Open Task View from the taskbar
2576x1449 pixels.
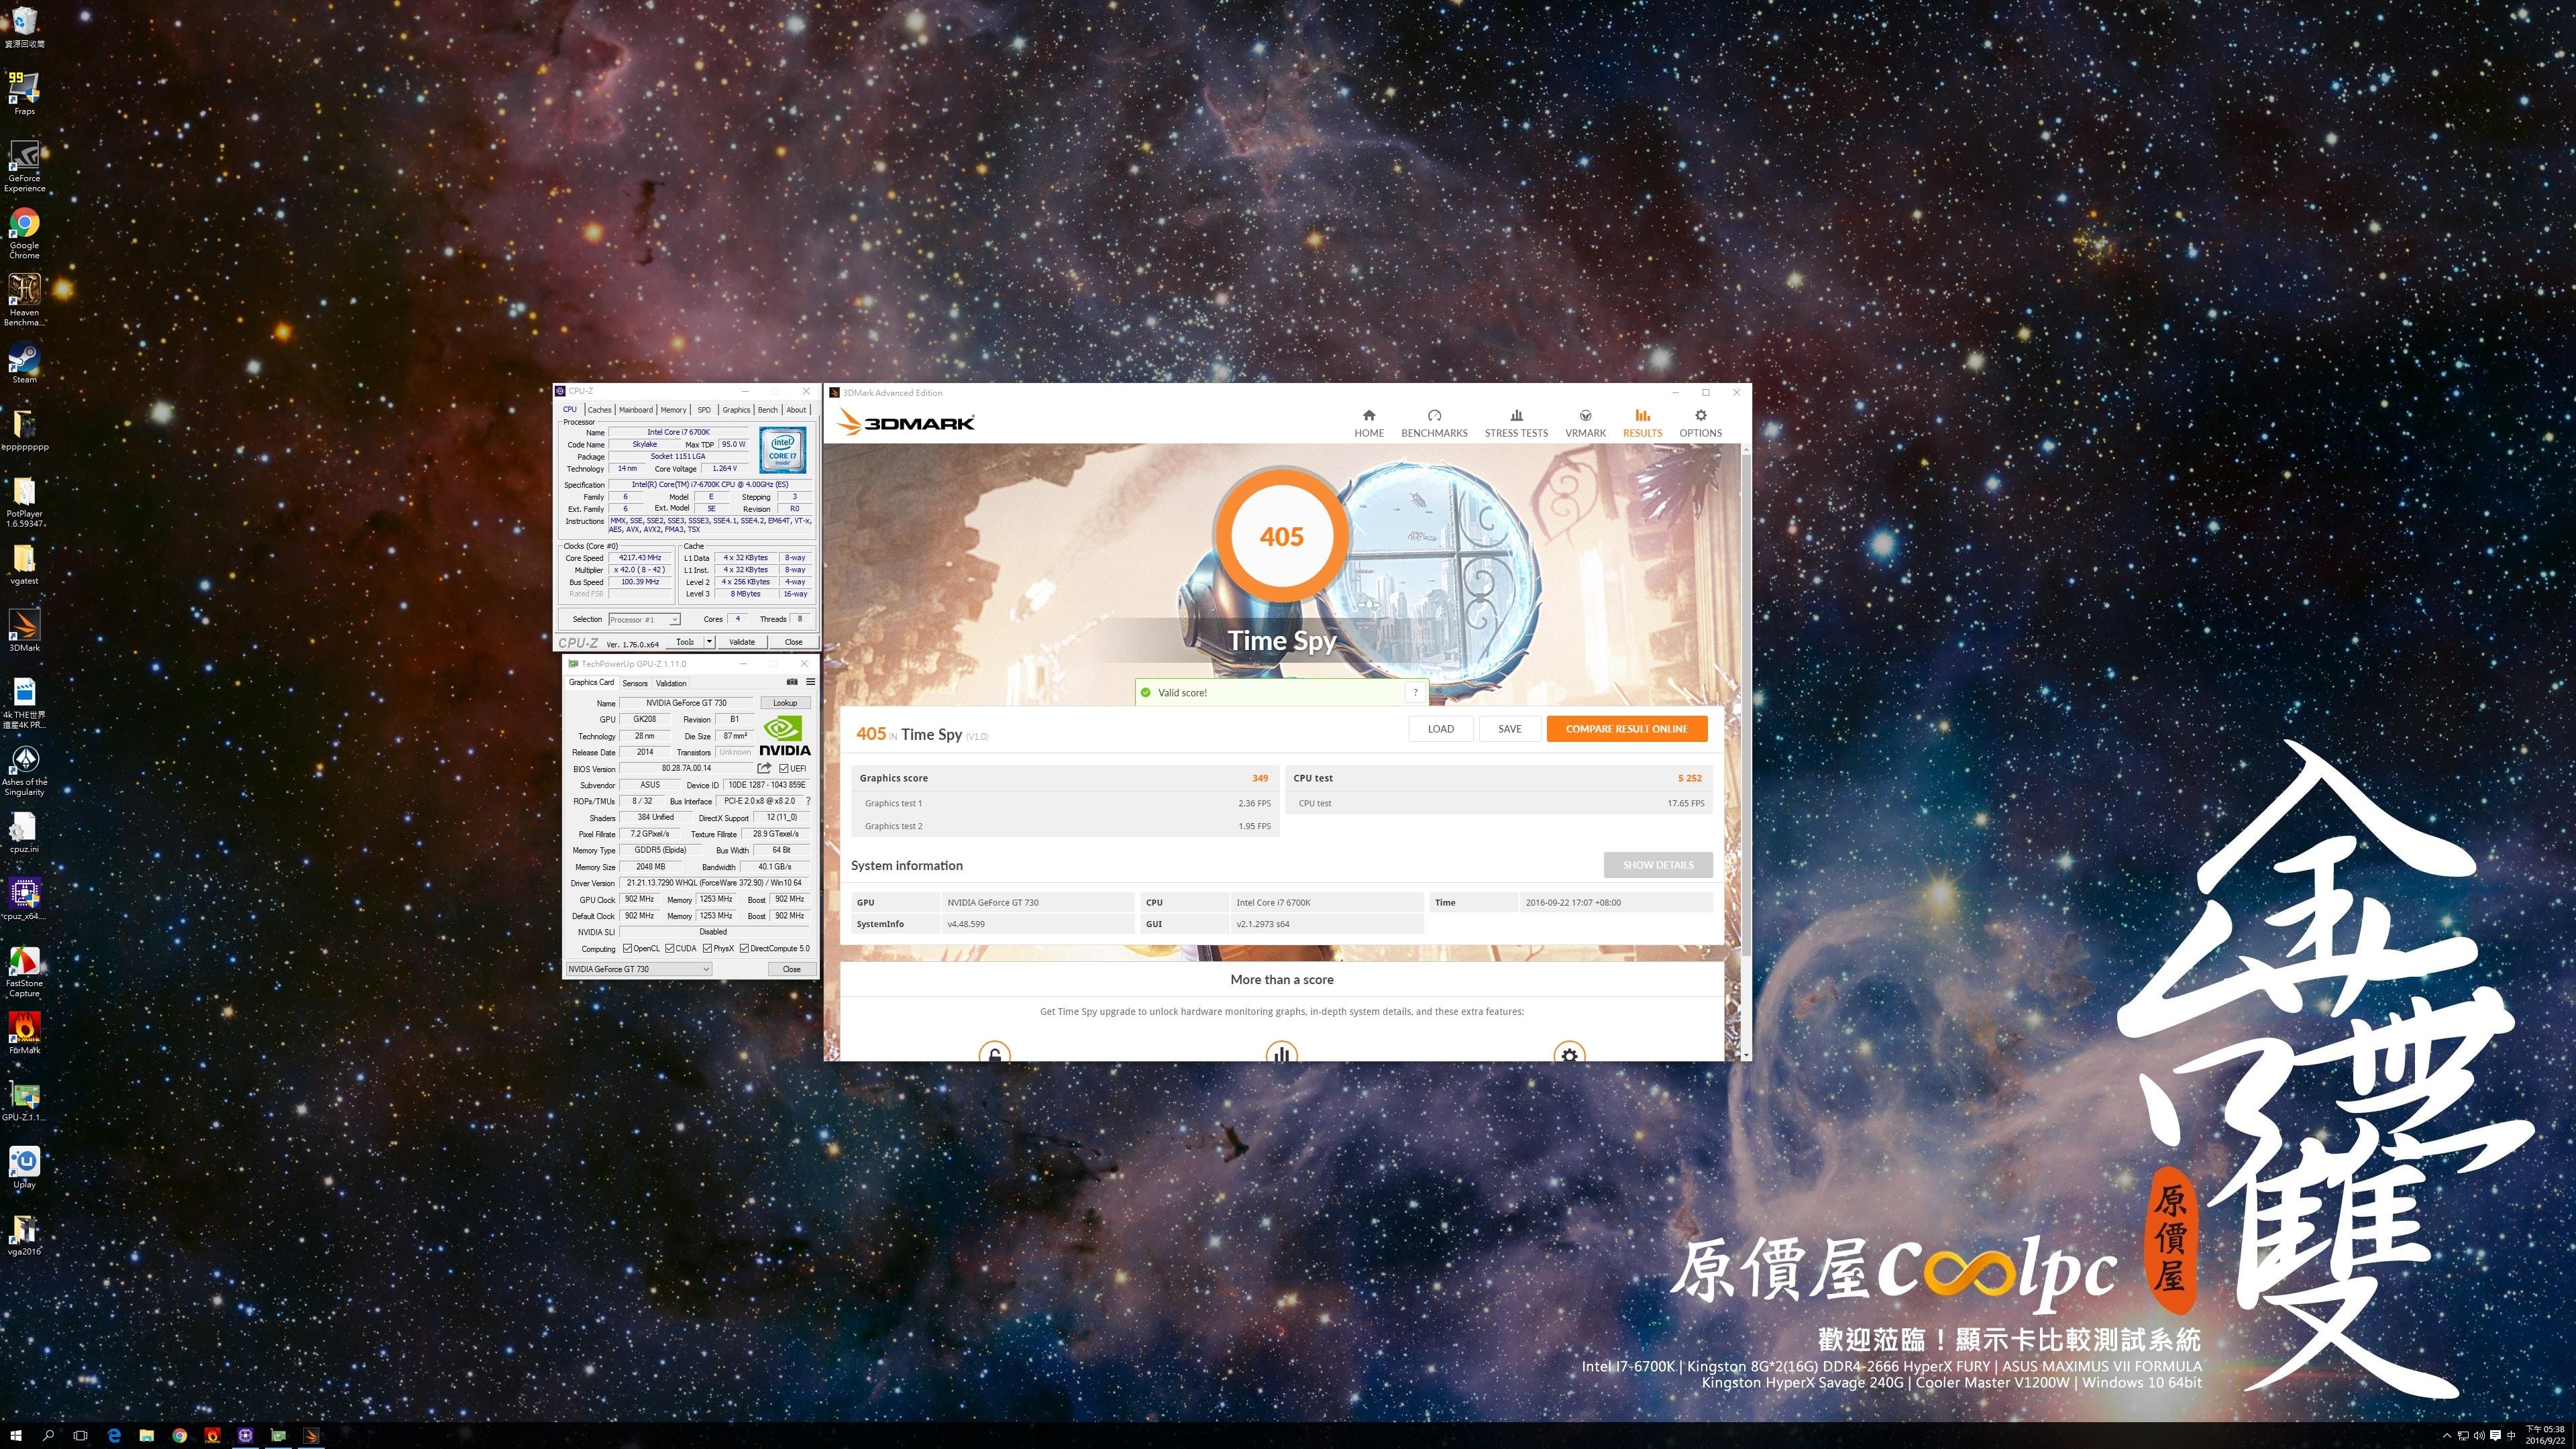coord(81,1435)
